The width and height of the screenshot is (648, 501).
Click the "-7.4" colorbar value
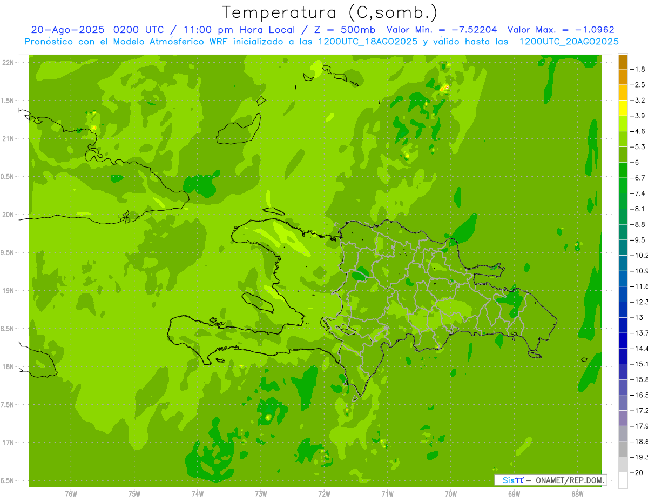coord(638,193)
